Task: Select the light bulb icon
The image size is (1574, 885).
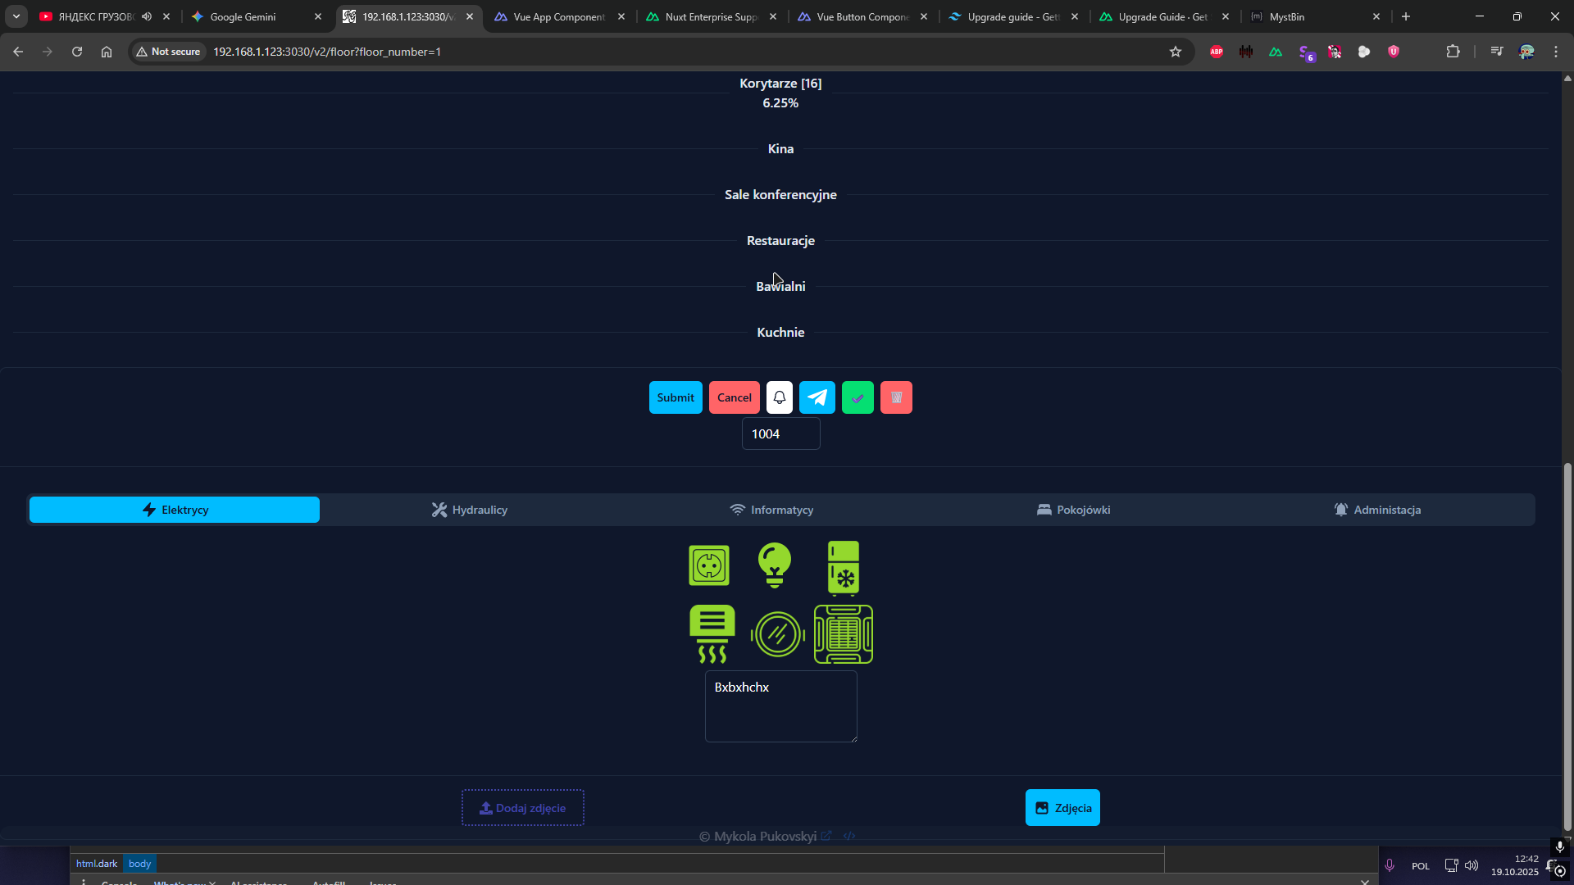Action: (775, 565)
